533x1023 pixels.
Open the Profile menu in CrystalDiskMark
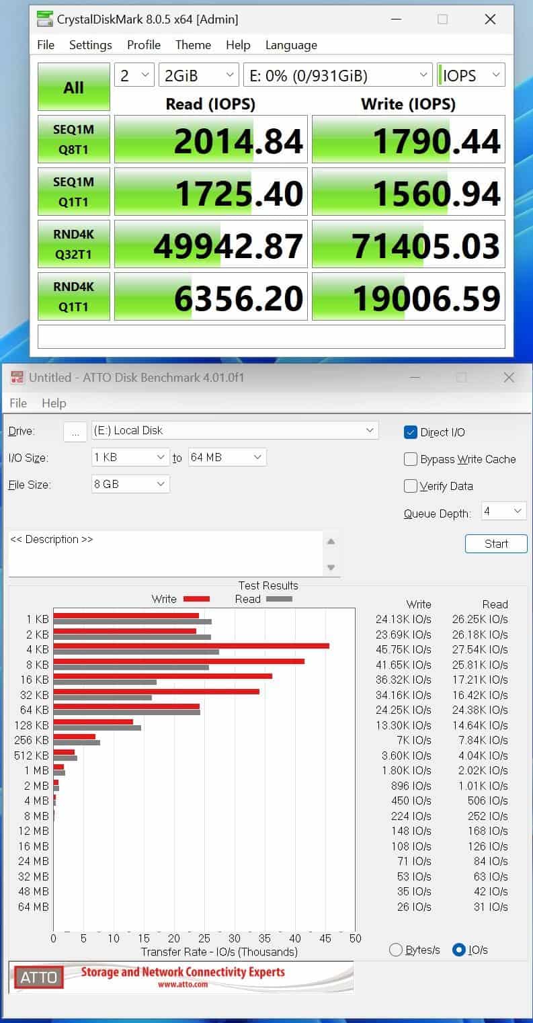144,45
